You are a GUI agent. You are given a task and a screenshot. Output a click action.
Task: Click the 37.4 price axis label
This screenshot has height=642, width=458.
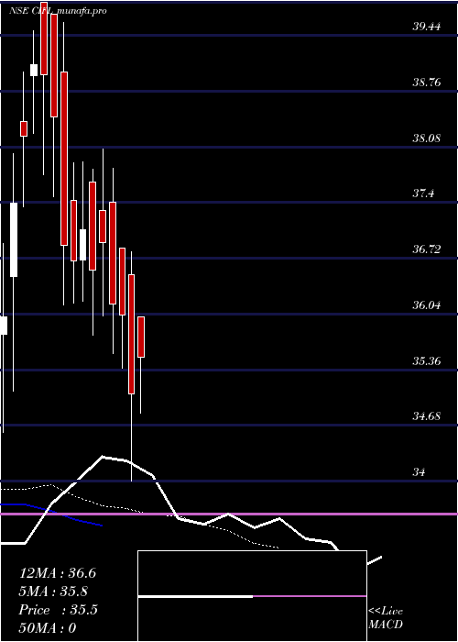click(423, 194)
